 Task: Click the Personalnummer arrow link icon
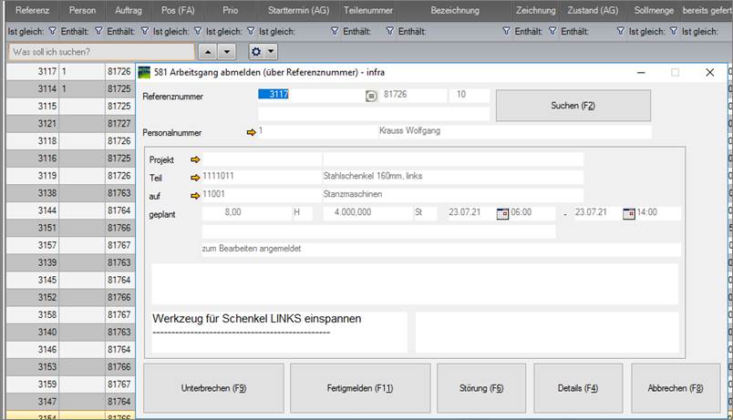click(252, 132)
